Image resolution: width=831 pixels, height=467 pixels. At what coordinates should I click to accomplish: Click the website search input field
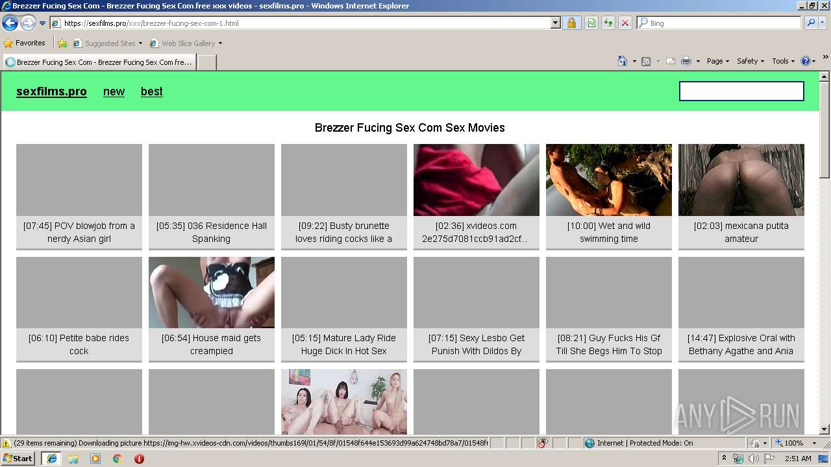click(741, 91)
